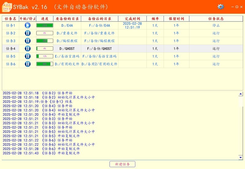Click the 停止 status of 任务1
This screenshot has width=245, height=169.
click(216, 25)
